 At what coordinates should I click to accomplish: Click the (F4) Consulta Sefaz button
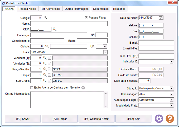[x=96, y=119]
